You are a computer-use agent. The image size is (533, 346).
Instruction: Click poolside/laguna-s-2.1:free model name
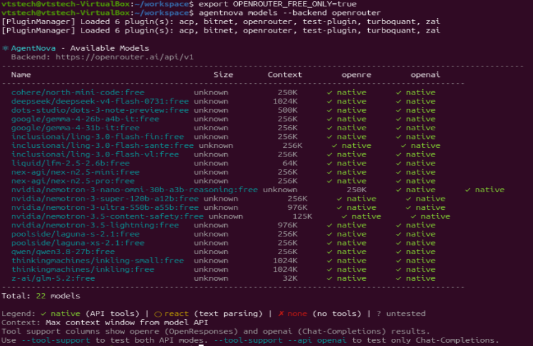(x=76, y=234)
